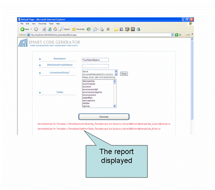Click the Generate button
The image size is (215, 190).
pyautogui.click(x=104, y=117)
